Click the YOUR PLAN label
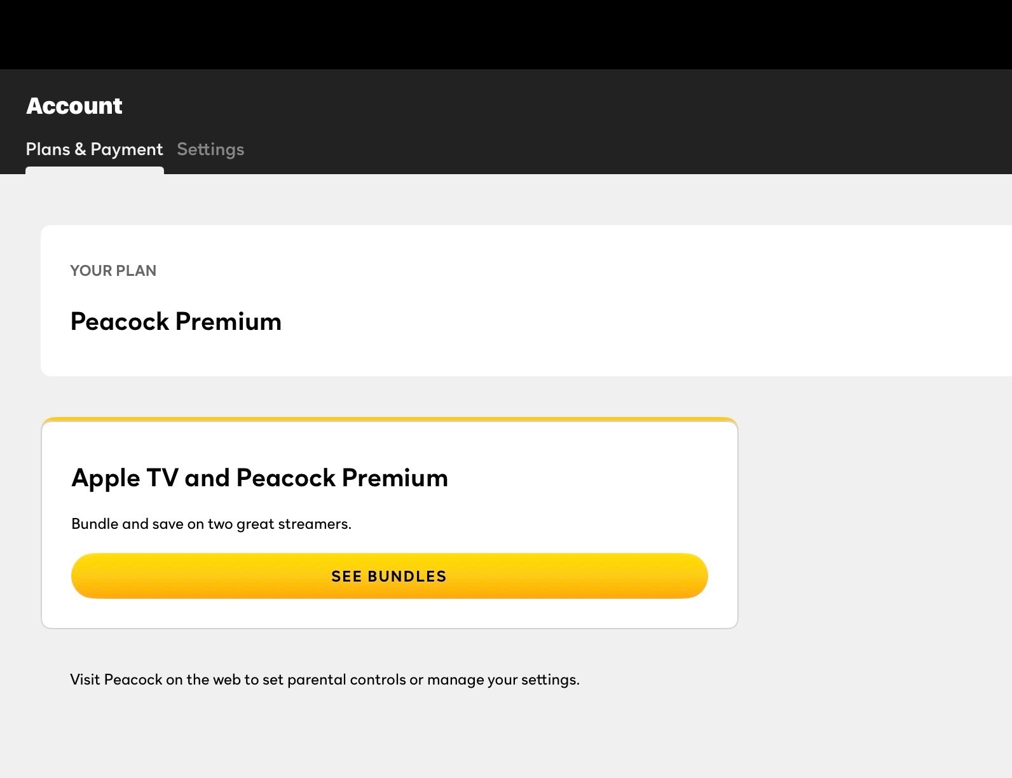1012x778 pixels. [113, 271]
